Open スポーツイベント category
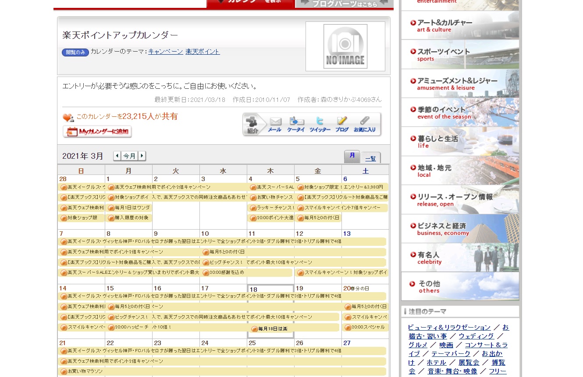 [x=460, y=55]
